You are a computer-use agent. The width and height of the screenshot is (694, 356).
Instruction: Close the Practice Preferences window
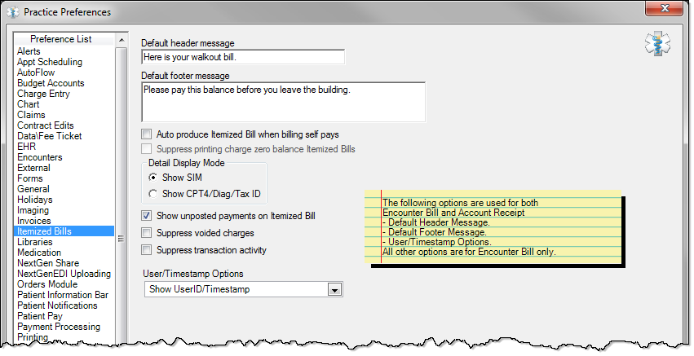[664, 8]
